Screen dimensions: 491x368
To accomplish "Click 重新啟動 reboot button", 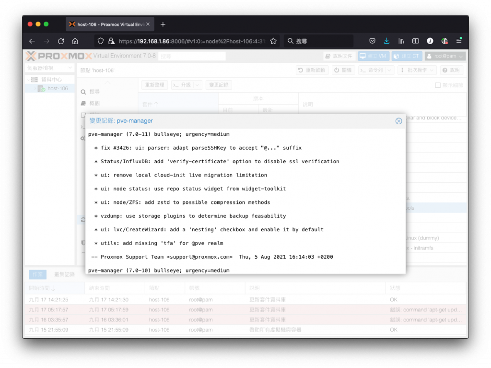I will click(x=312, y=70).
